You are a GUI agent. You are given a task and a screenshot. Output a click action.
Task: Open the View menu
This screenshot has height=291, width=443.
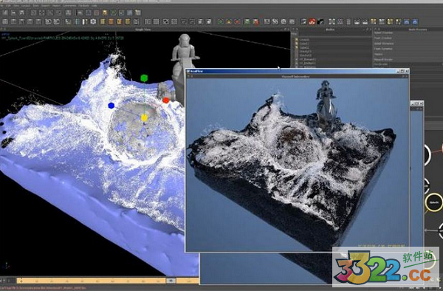pos(16,6)
